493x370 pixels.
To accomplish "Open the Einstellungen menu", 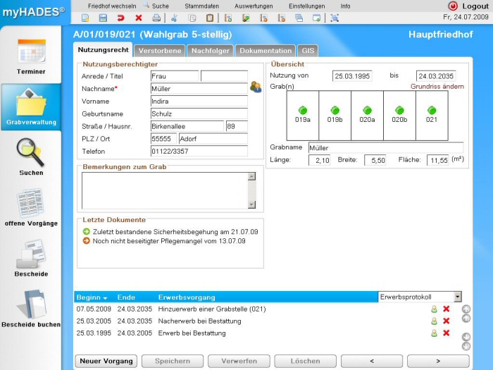I will point(307,6).
